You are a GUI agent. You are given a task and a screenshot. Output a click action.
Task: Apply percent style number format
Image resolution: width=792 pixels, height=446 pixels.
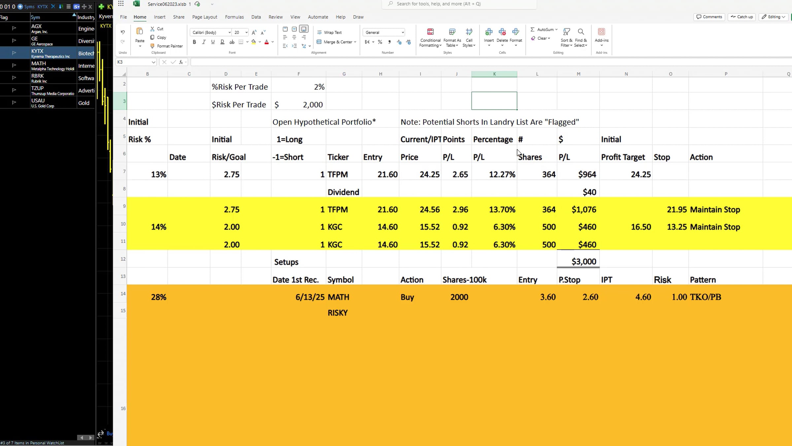tap(380, 42)
